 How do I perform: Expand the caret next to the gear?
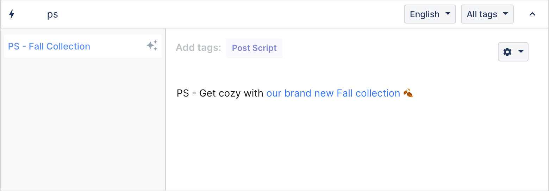(521, 52)
